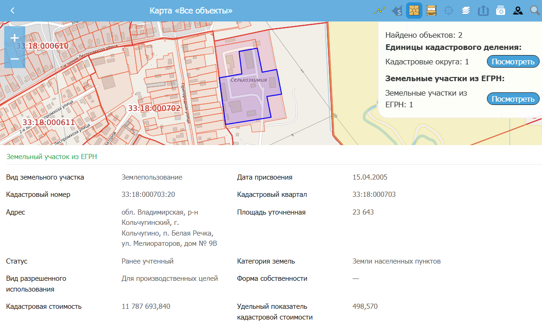
Task: Toggle the cadastral parcel info tool
Action: coord(414,10)
